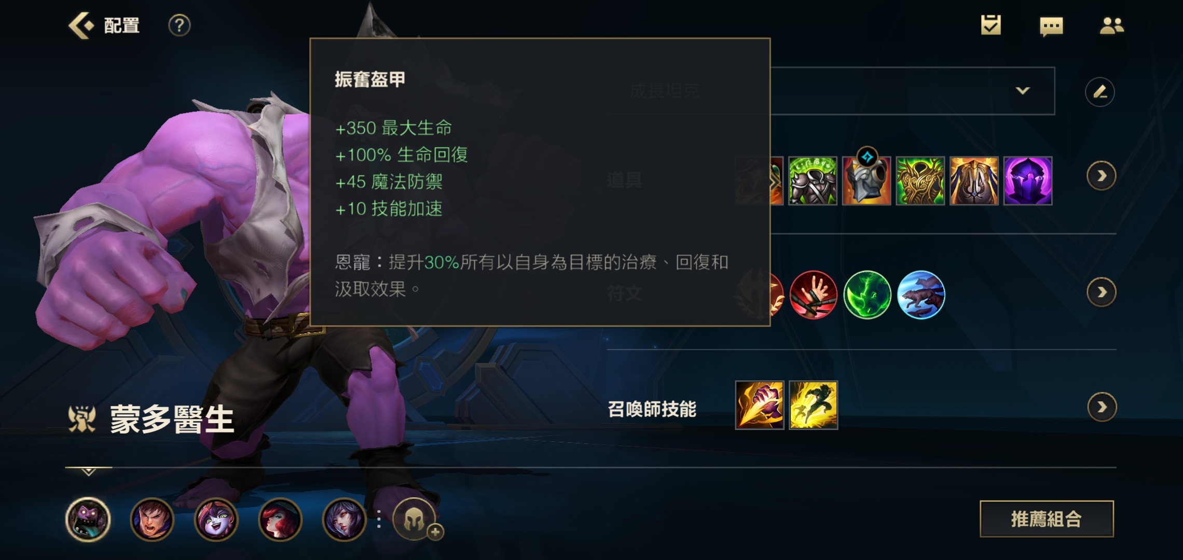Select the red hand rune icon
This screenshot has height=560, width=1183.
813,295
